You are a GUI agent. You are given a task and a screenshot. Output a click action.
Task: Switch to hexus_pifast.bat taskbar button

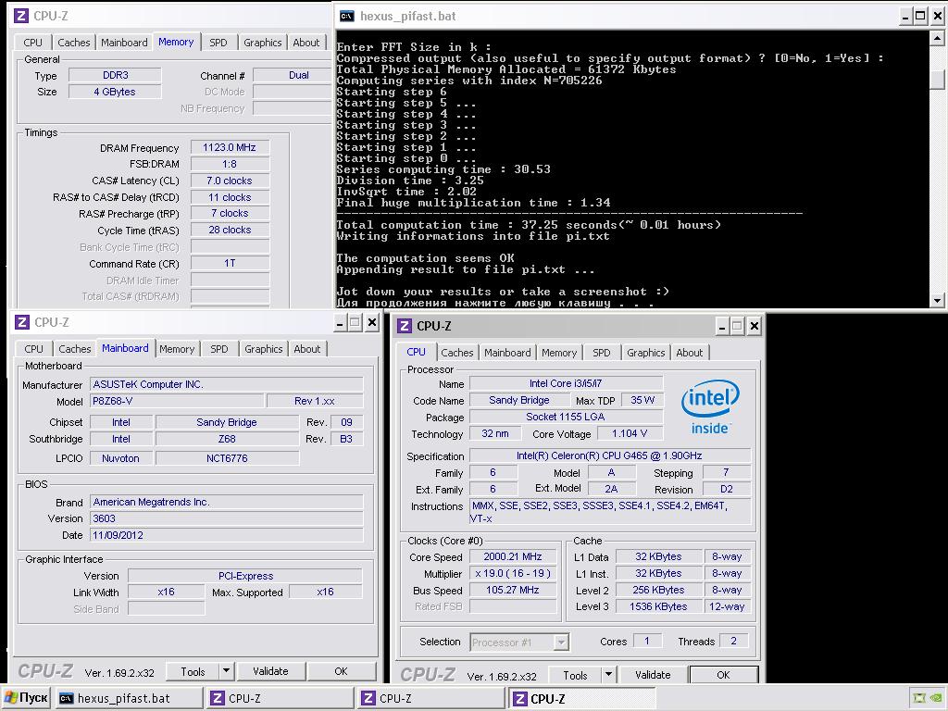129,698
